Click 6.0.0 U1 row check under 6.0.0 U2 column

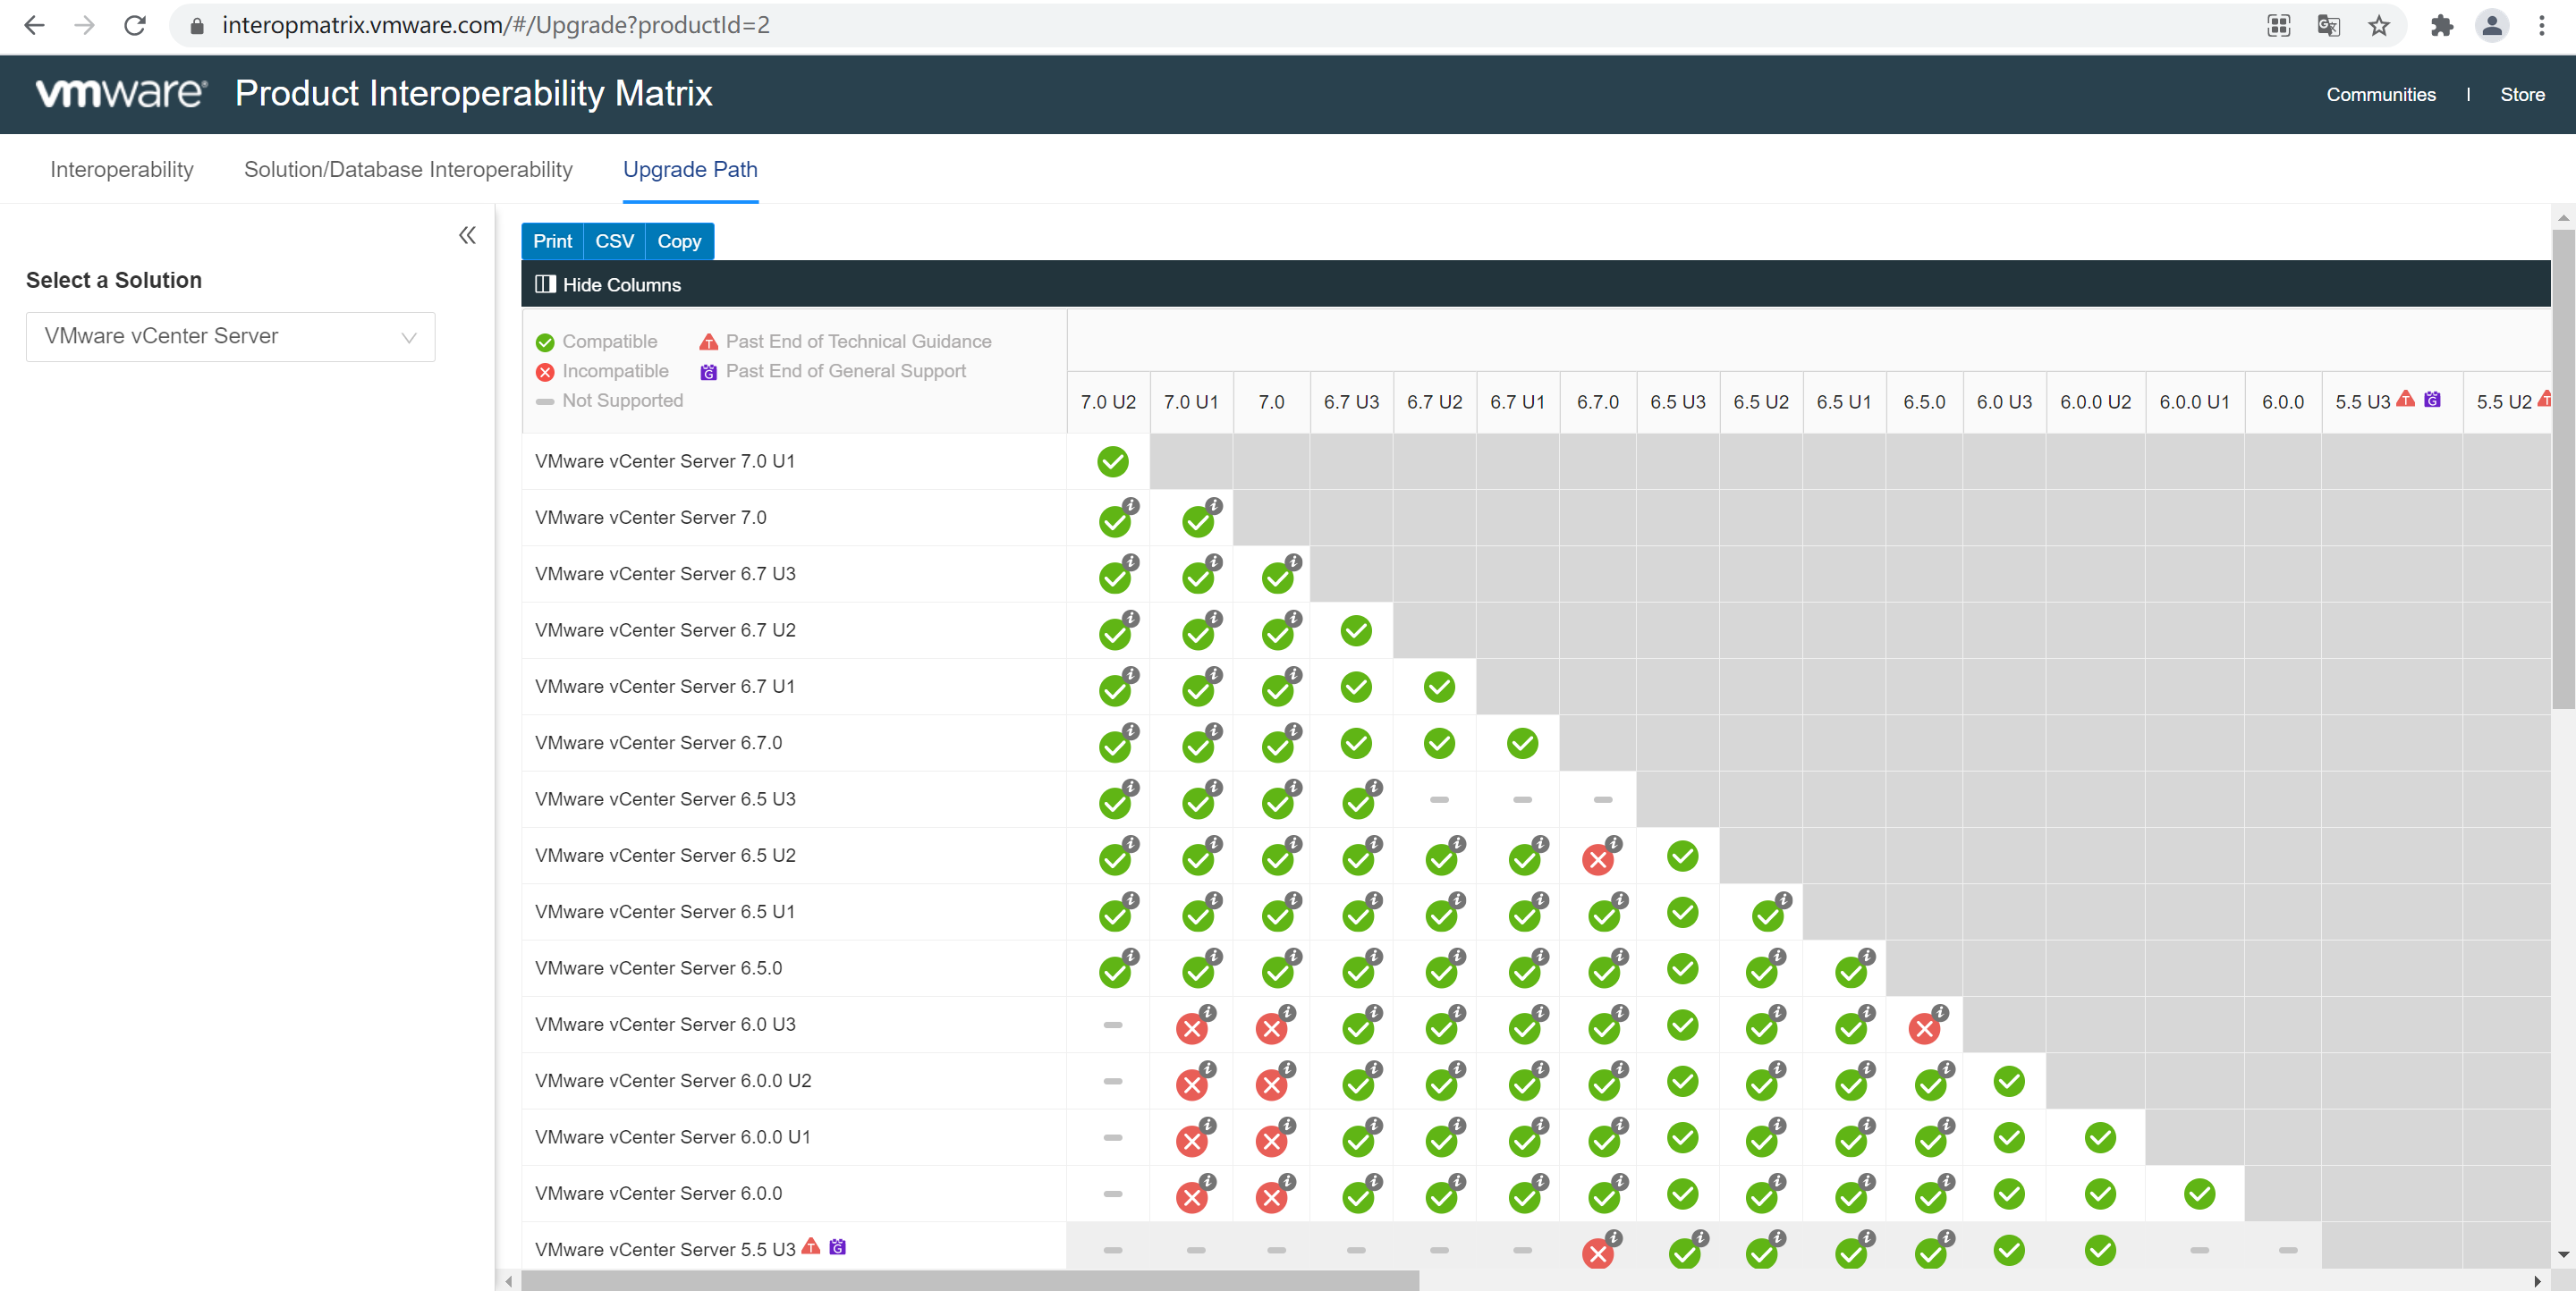tap(2099, 1137)
